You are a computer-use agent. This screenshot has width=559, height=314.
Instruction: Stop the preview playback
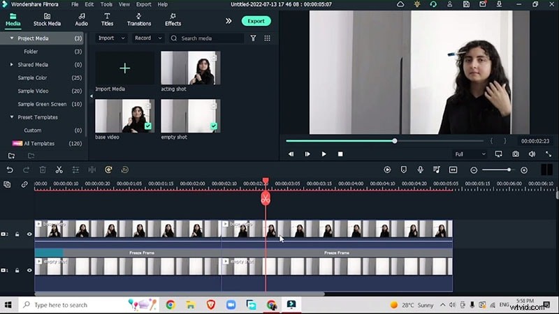click(340, 154)
